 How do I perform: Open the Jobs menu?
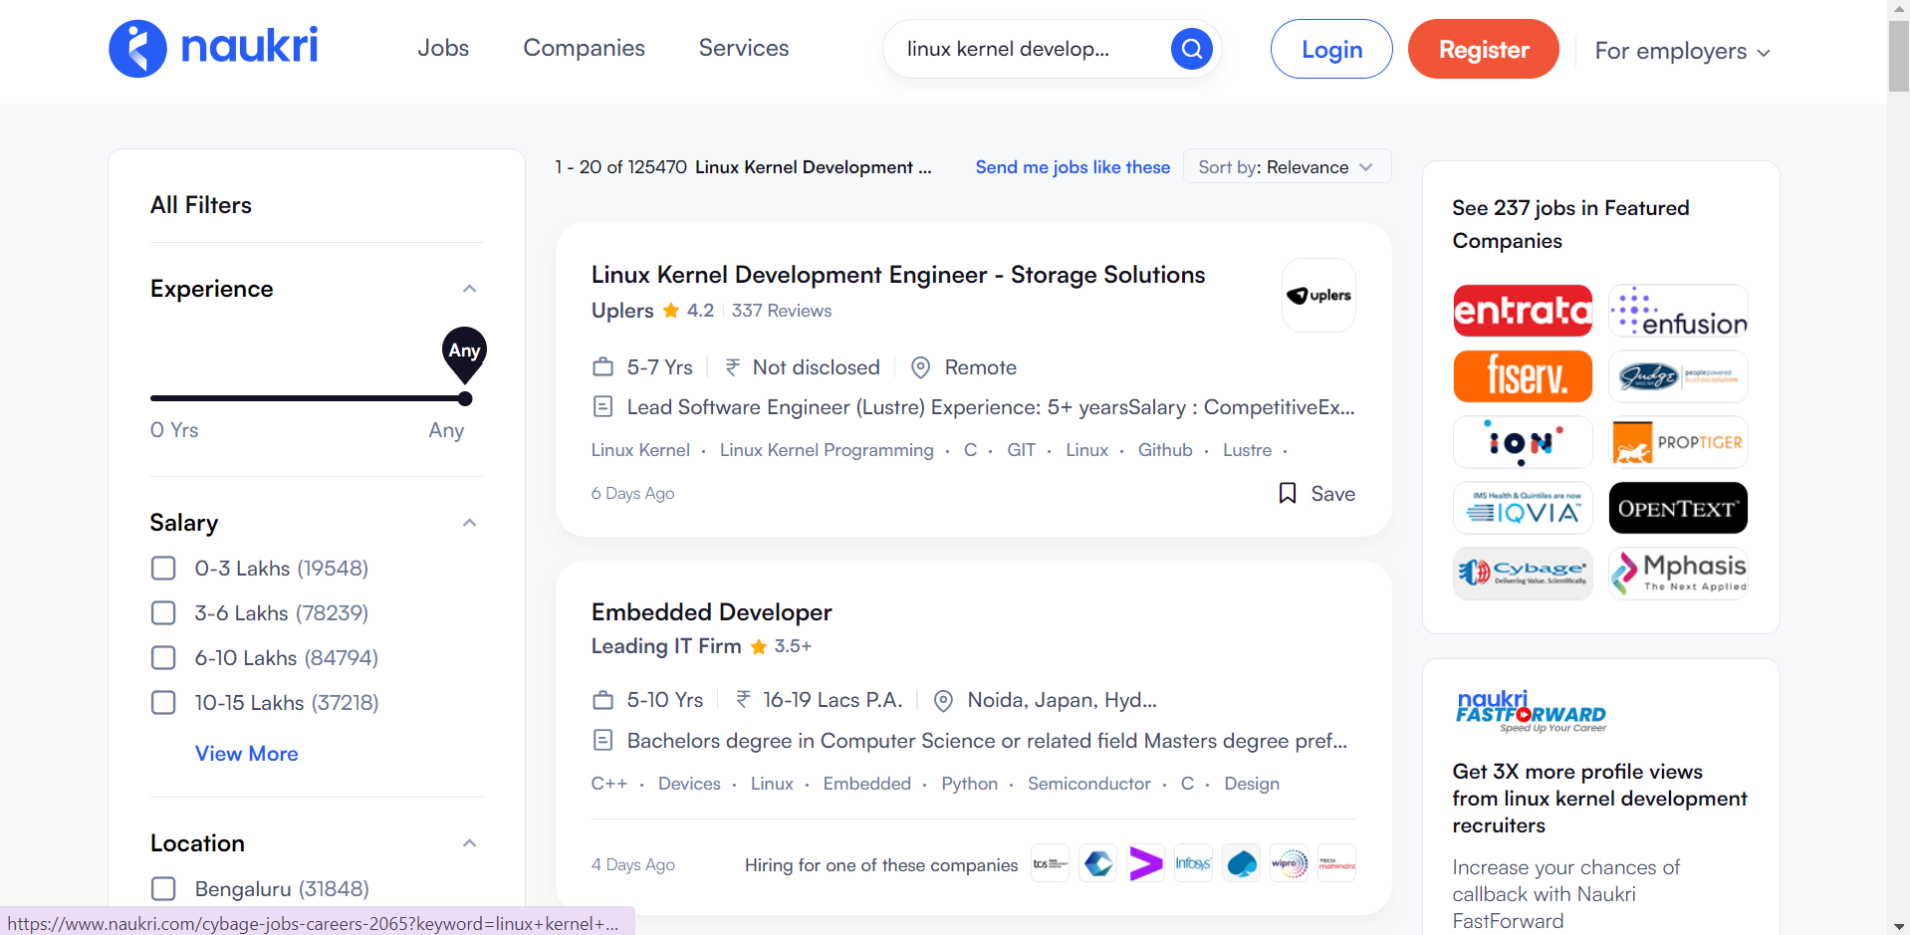(x=443, y=48)
